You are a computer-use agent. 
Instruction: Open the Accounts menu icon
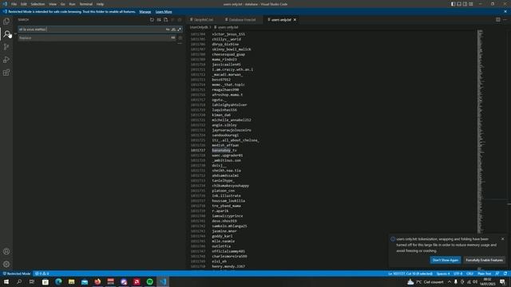coord(6,251)
